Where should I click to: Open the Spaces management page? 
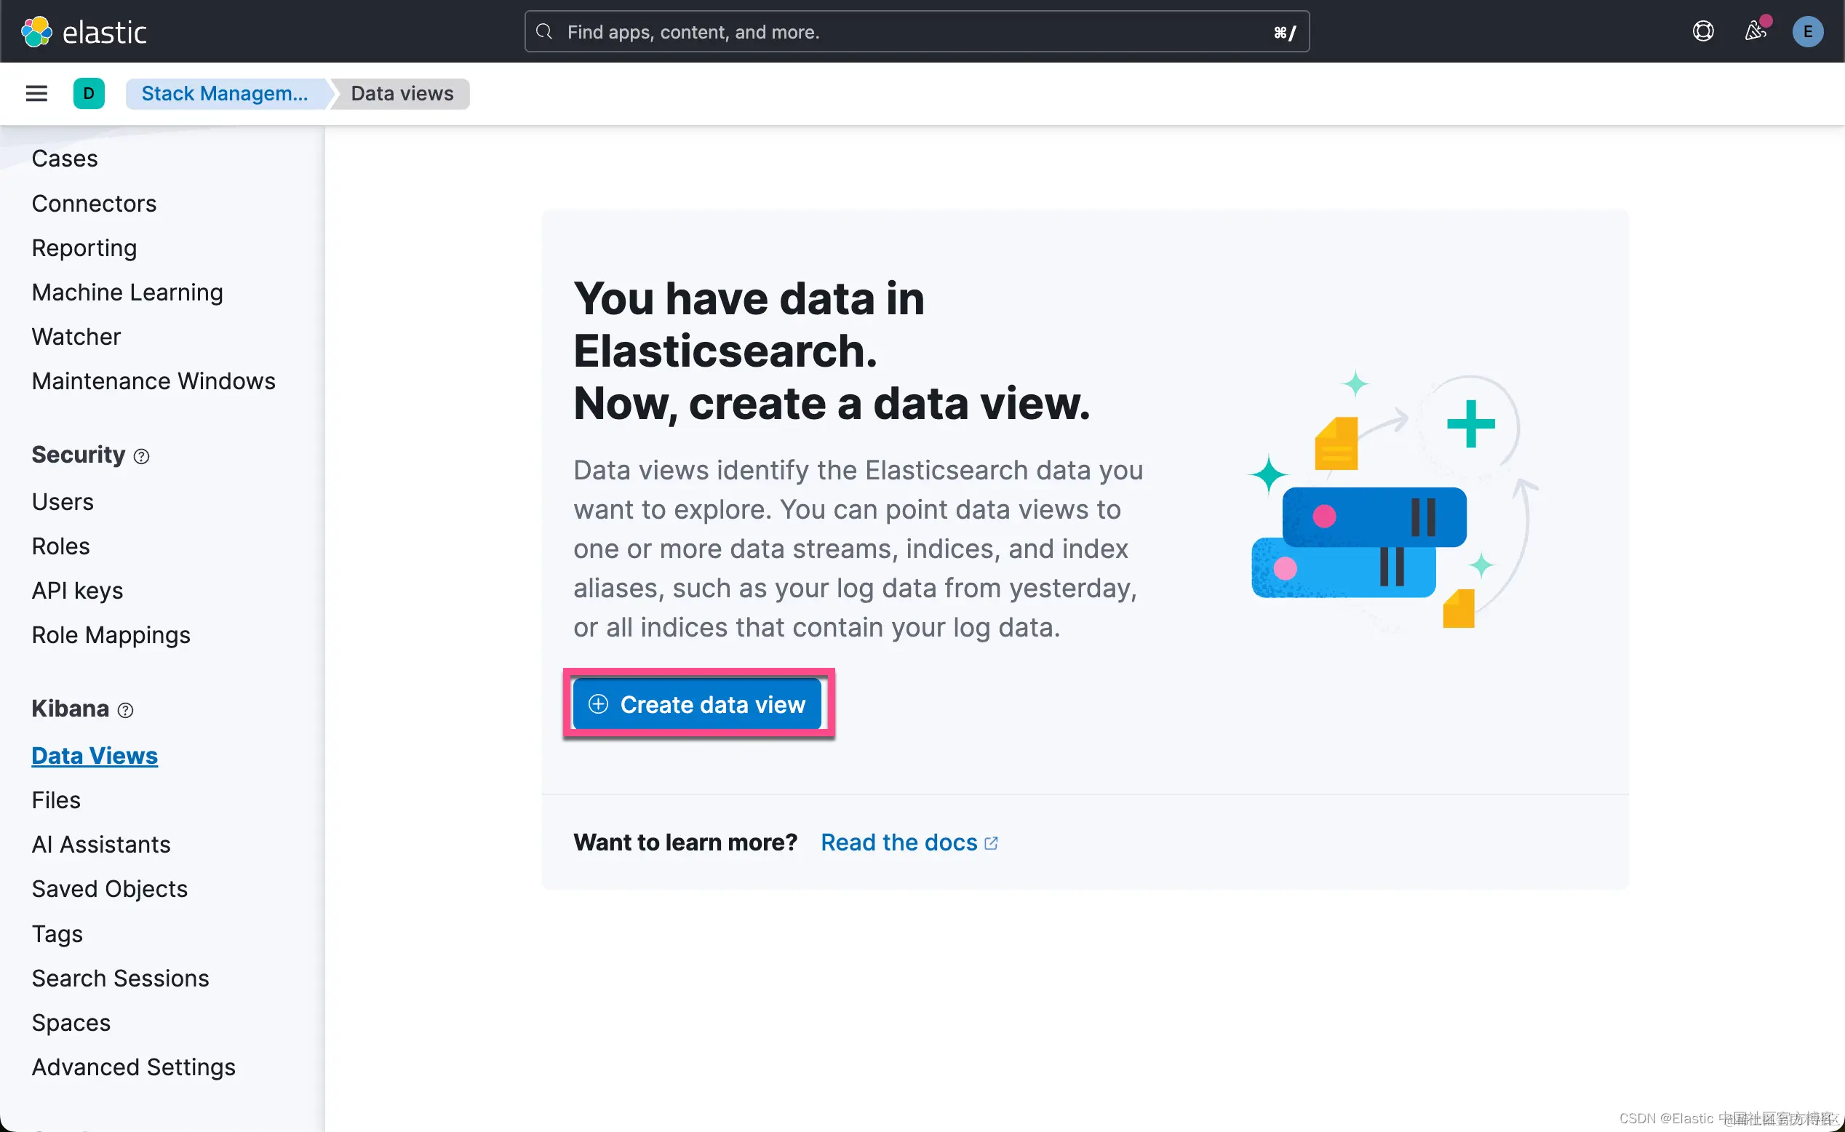tap(71, 1023)
